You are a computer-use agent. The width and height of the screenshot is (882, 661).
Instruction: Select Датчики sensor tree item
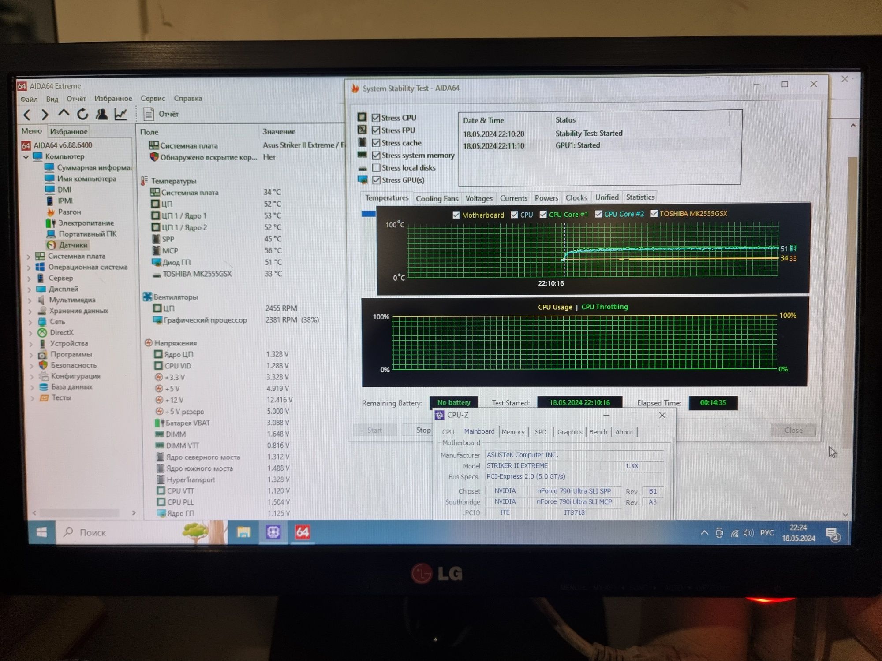click(67, 245)
